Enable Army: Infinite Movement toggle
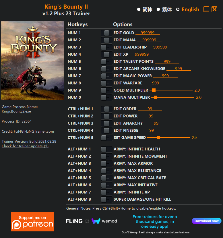 click(106, 156)
